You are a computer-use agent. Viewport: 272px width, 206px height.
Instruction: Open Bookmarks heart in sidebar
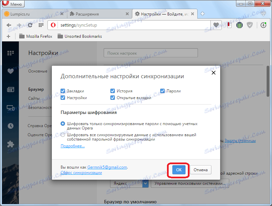(10, 71)
